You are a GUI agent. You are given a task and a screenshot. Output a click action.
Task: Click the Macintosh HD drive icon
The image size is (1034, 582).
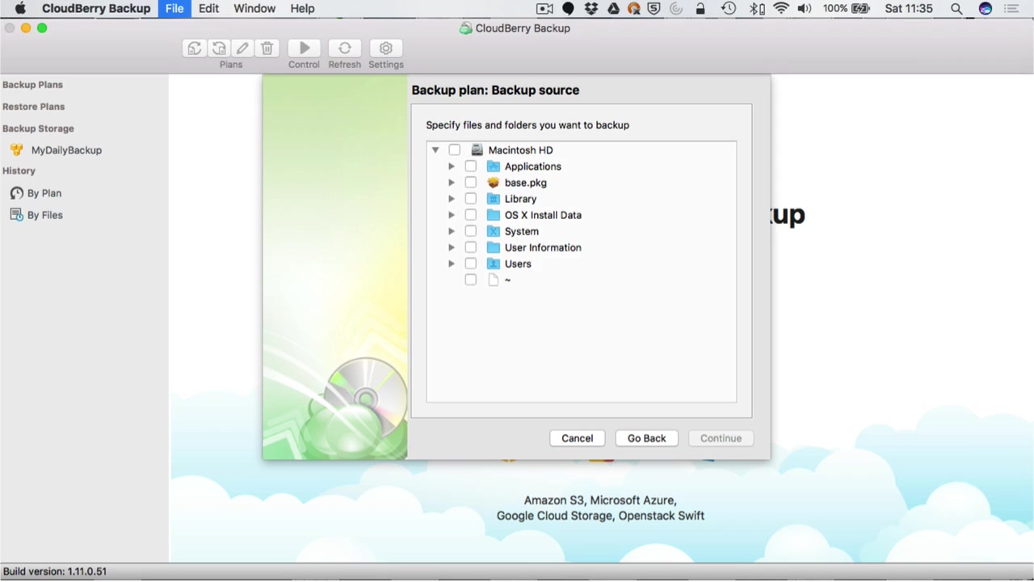[x=477, y=150]
